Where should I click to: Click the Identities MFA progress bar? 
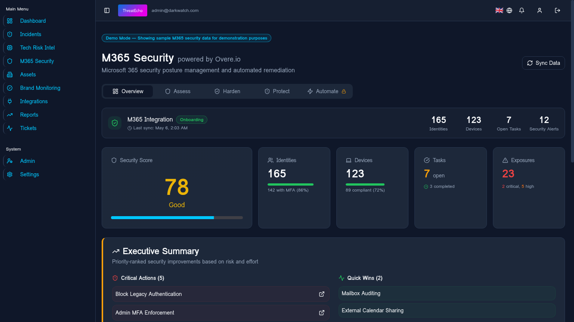coord(290,184)
